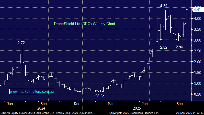The image size is (204, 115).
Task: Select the 58.5c low label
Action: point(100,96)
